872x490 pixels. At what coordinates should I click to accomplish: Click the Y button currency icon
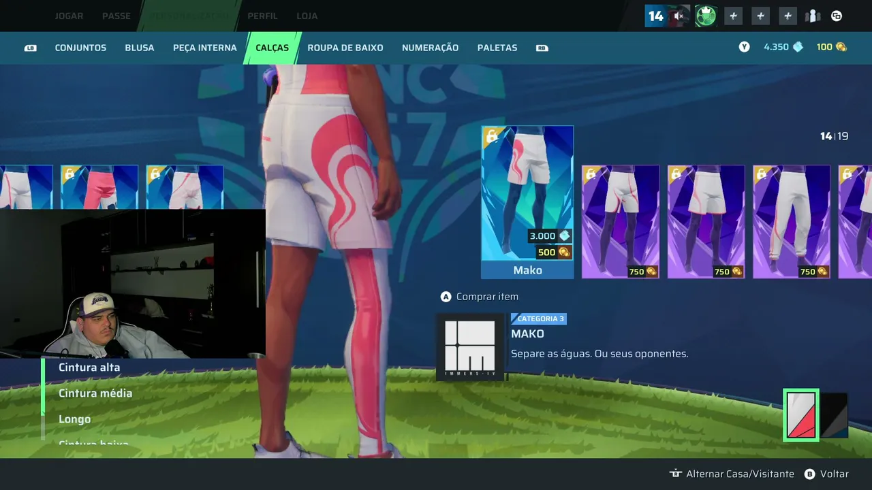pos(745,47)
